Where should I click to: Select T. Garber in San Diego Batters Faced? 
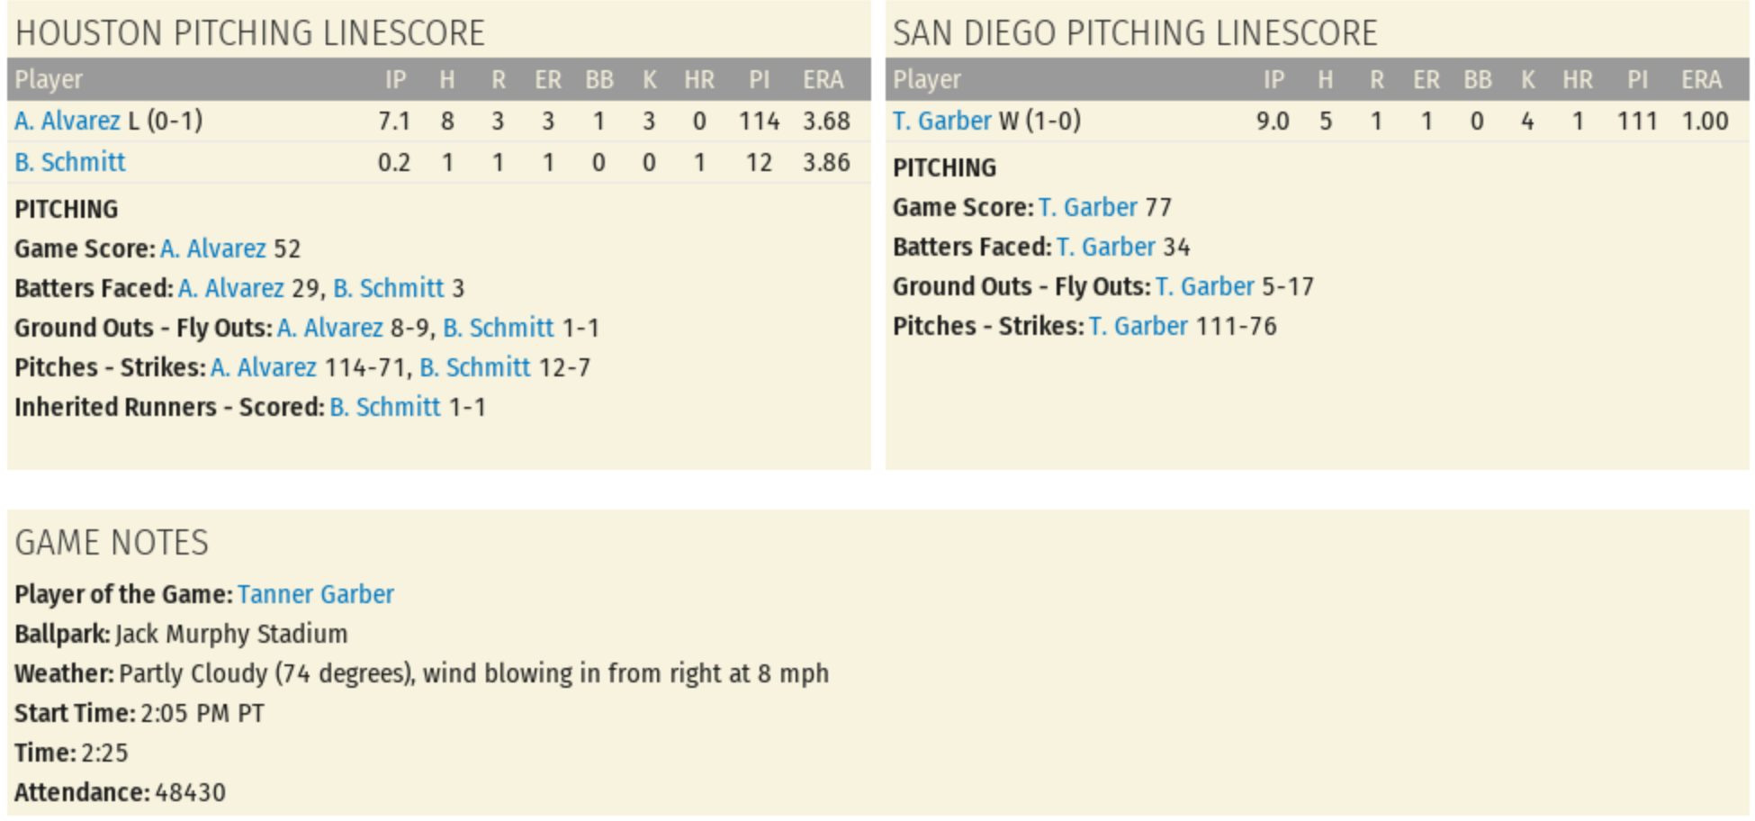pyautogui.click(x=1105, y=247)
